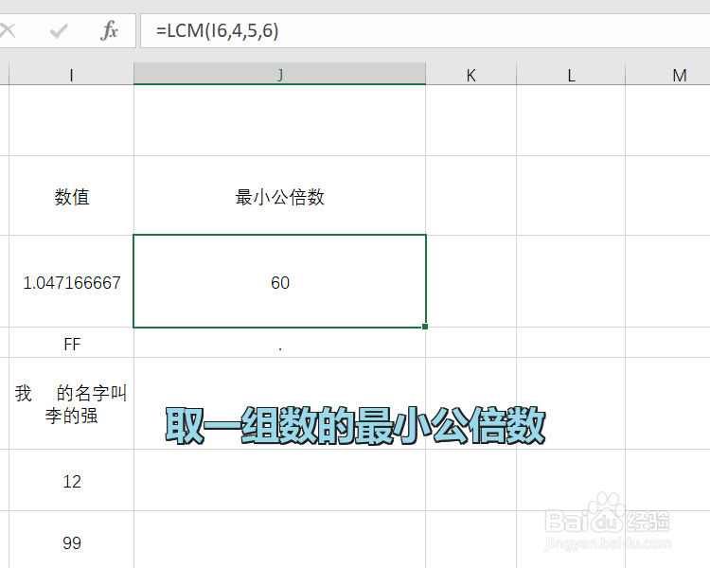Select the cell containing 1.047166667
Screen dimensions: 710x568
coord(72,282)
